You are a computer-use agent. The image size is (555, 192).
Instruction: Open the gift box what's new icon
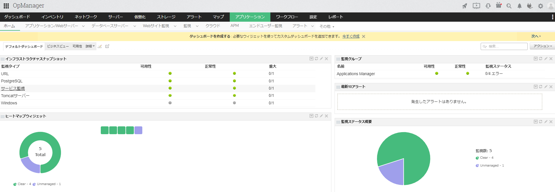click(x=499, y=5)
